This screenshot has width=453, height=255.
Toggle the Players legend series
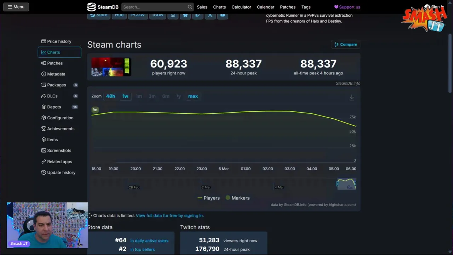tap(208, 198)
